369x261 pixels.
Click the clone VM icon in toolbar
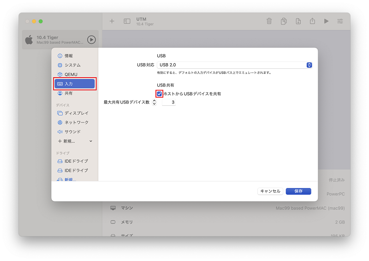point(284,21)
